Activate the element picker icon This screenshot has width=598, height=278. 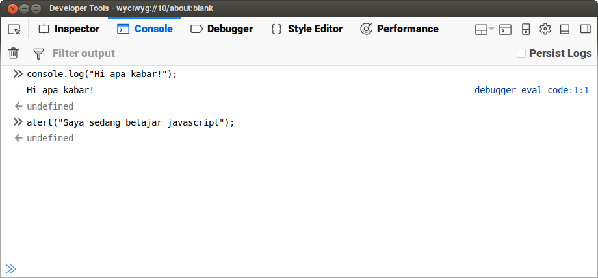[14, 29]
